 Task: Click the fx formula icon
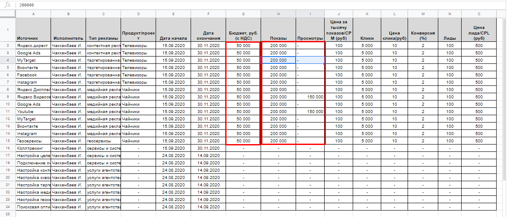point(7,5)
